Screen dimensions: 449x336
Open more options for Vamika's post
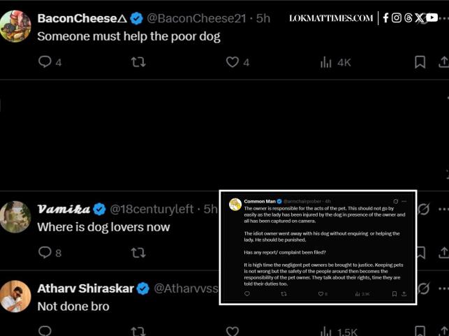coord(443,209)
